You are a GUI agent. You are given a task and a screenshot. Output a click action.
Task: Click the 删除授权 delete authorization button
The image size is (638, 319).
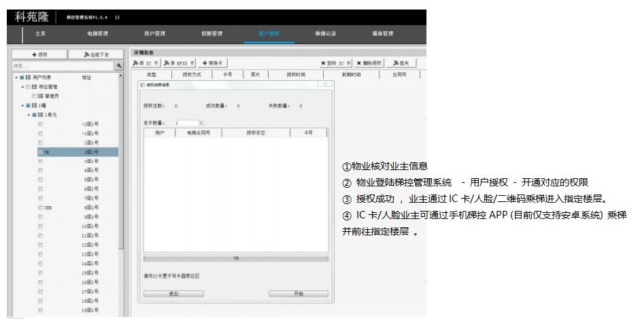369,63
